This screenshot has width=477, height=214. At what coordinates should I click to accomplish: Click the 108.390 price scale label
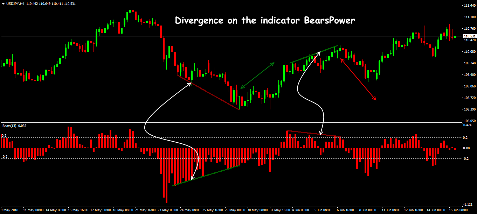pos(469,109)
